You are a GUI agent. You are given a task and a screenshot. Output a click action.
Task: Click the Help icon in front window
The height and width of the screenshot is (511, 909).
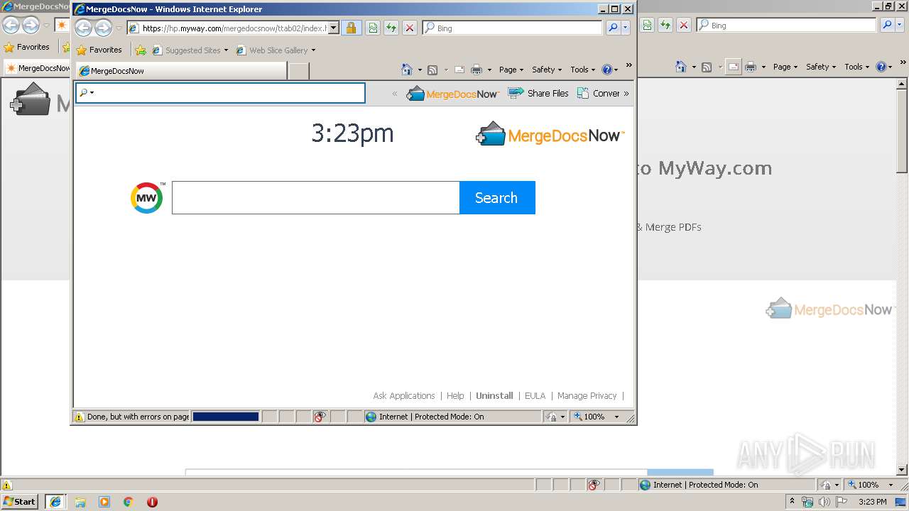[x=606, y=70]
